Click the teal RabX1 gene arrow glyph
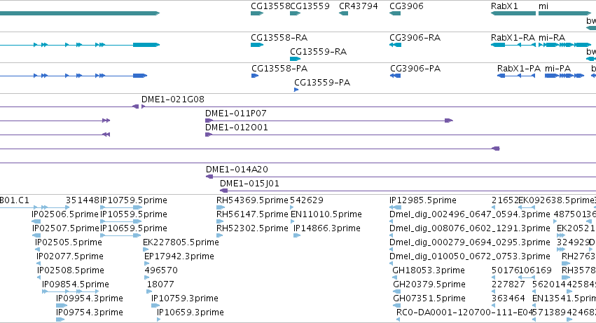The height and width of the screenshot is (323, 596). click(x=513, y=13)
